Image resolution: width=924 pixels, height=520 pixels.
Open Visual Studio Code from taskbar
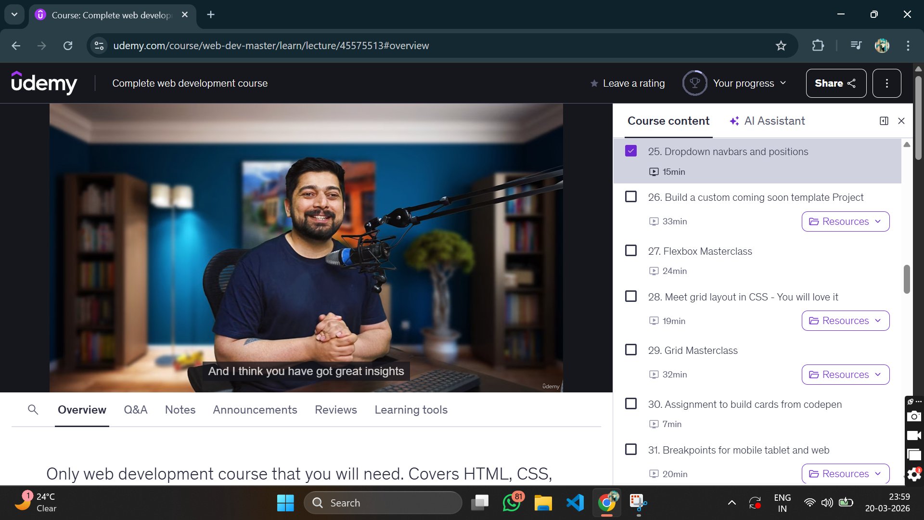[575, 503]
